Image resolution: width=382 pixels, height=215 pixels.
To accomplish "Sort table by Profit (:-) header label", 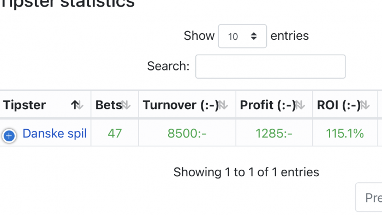I will tap(268, 105).
